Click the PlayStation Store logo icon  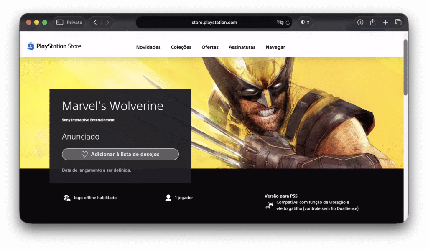[x=30, y=46]
